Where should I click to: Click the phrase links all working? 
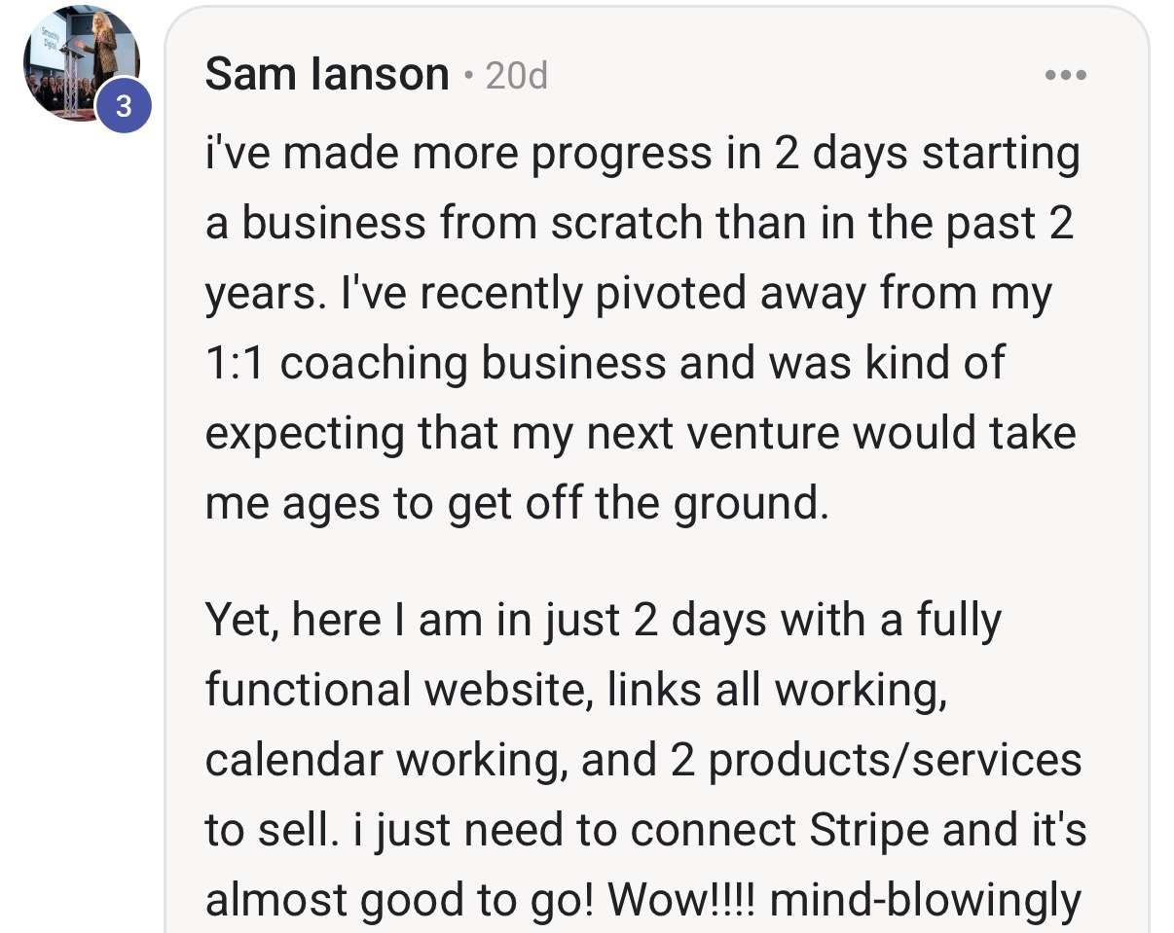tap(777, 690)
